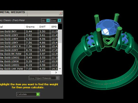Viewport: 138px width, 103px height.
Task: Click the blue center gemstone
Action: (108, 27)
